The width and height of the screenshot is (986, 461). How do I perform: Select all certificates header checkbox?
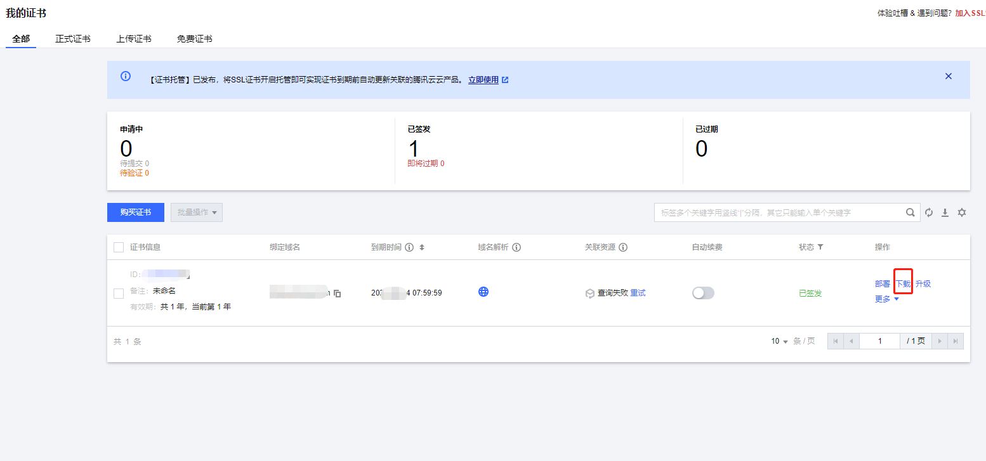[119, 247]
